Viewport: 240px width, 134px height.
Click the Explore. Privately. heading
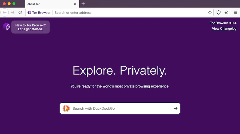click(120, 71)
